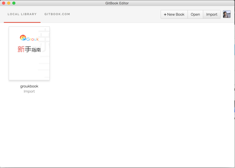Click the Open button

coord(195,14)
